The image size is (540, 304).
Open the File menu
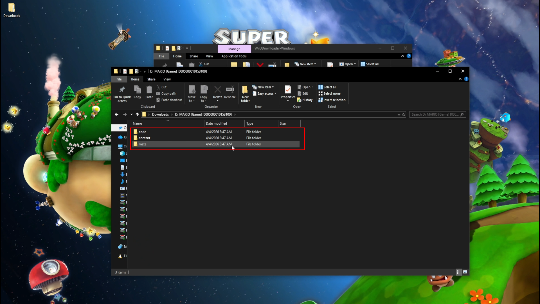pyautogui.click(x=119, y=79)
